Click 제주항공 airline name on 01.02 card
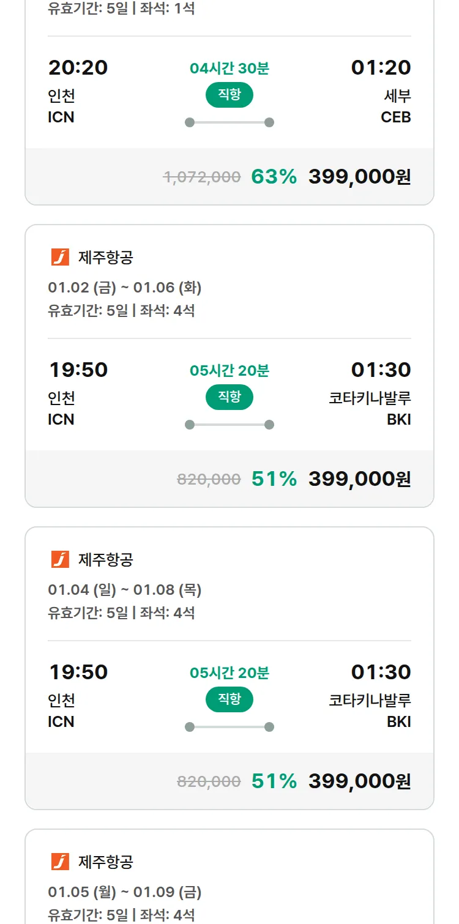Image resolution: width=459 pixels, height=924 pixels. coord(105,258)
